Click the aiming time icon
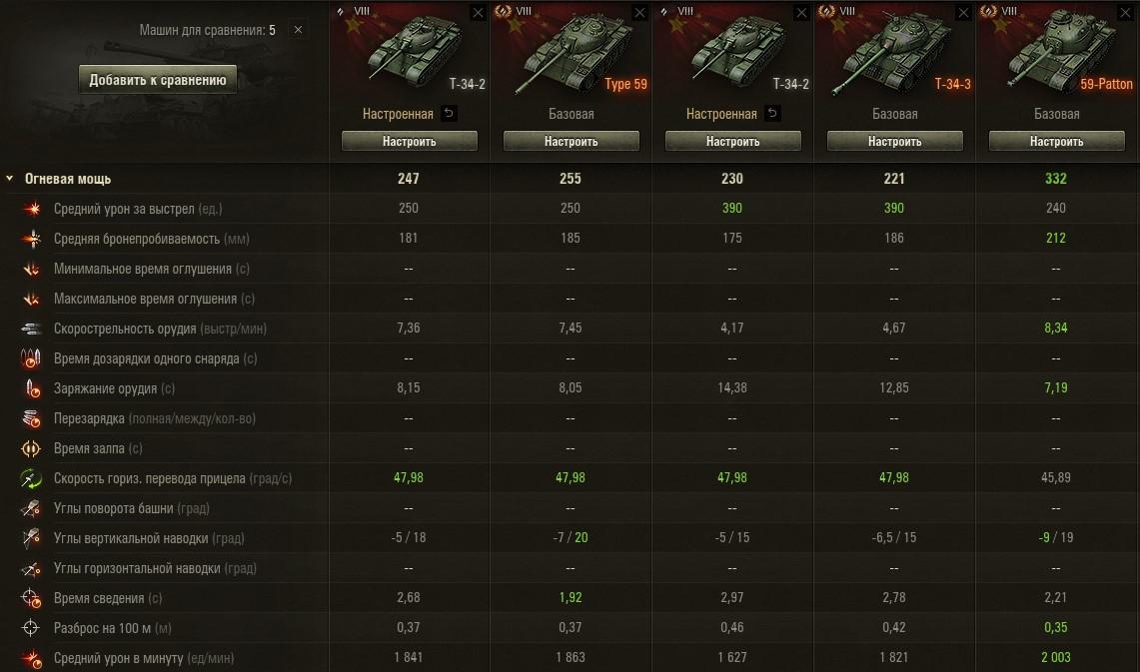 pyautogui.click(x=31, y=598)
